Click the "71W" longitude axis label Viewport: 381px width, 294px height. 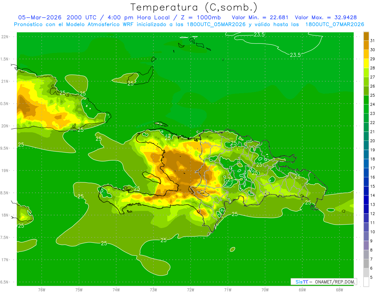(228, 290)
